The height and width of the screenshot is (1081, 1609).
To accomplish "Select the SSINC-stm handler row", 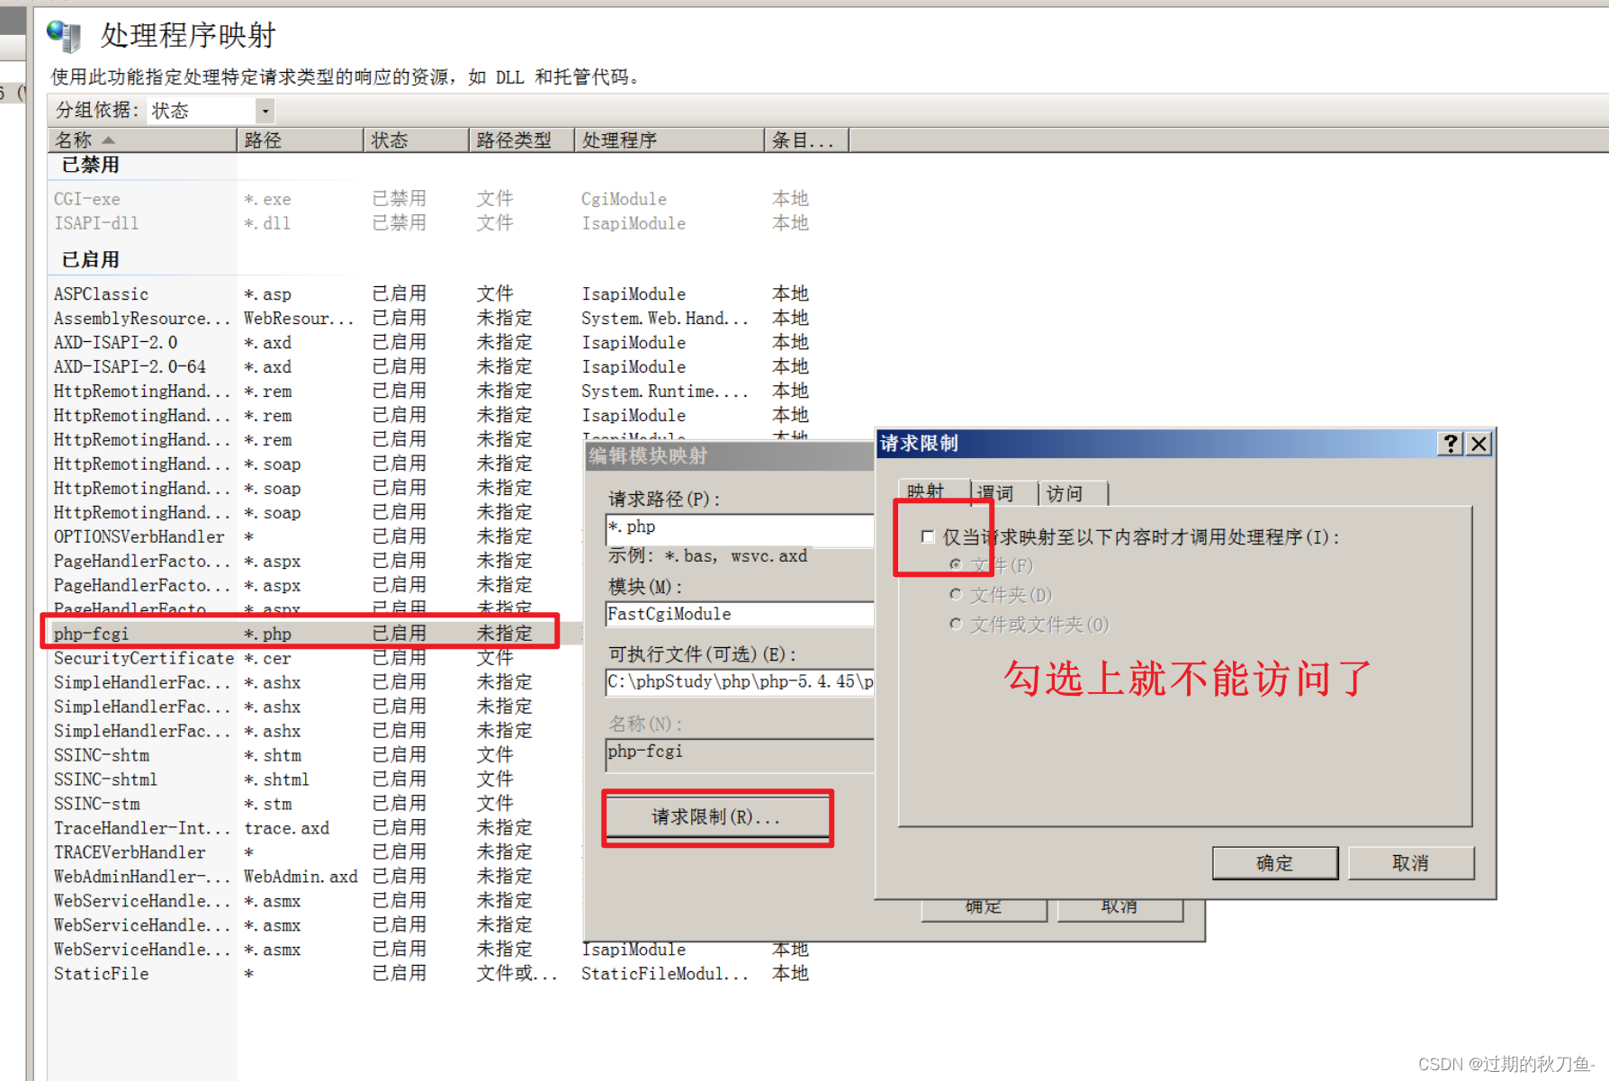I will (x=315, y=805).
